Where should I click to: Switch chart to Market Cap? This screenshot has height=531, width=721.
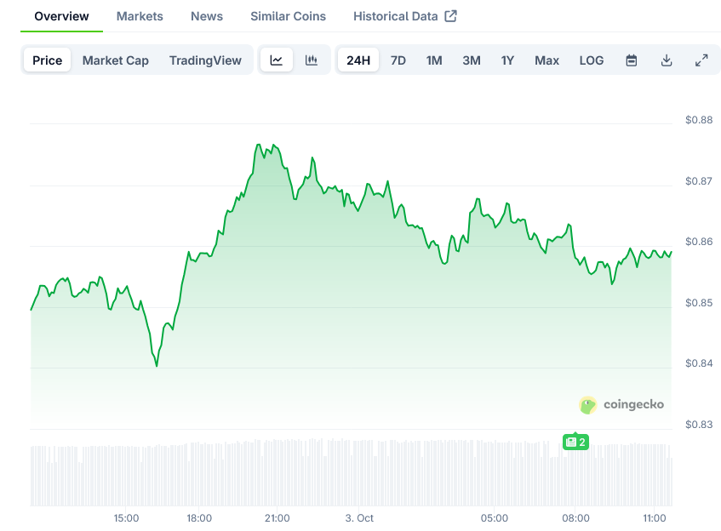click(116, 60)
